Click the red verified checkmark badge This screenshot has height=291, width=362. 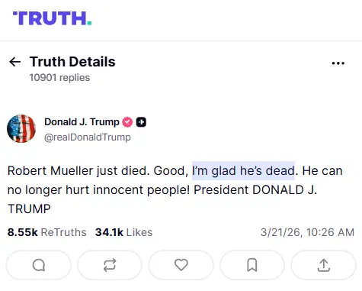[x=127, y=122]
